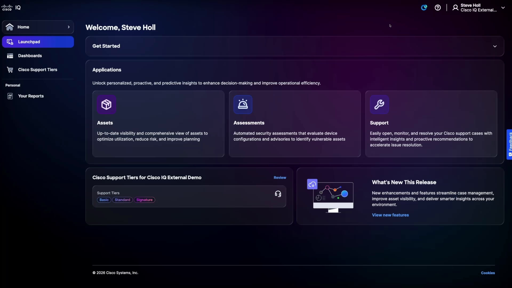Click the headset icon in Support Tiers
The height and width of the screenshot is (288, 512).
pos(278,194)
